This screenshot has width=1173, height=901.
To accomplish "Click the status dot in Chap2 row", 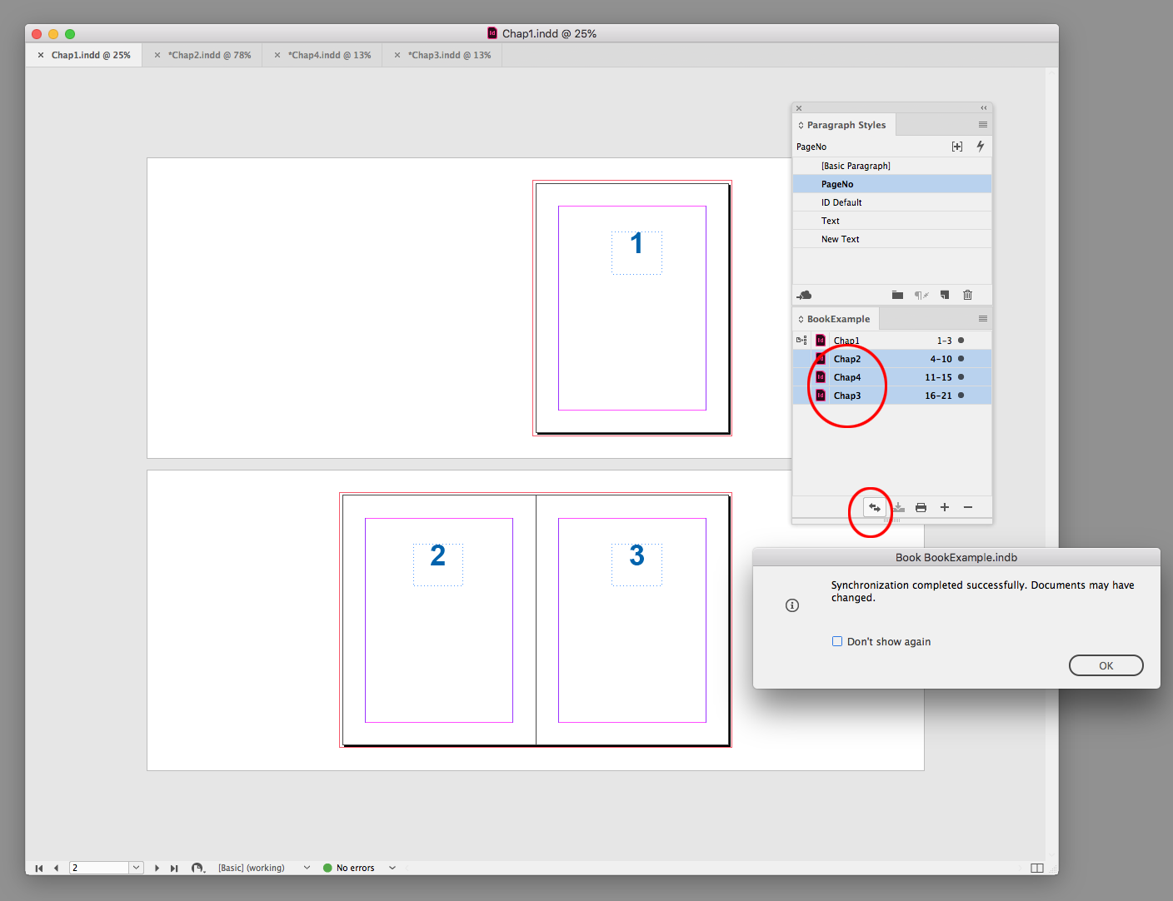I will coord(961,358).
